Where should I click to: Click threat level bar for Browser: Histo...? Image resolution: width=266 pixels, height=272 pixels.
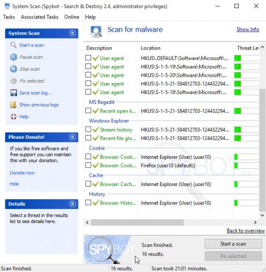pyautogui.click(x=246, y=203)
